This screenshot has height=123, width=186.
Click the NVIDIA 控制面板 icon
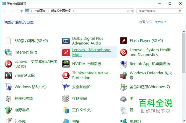pyautogui.click(x=66, y=64)
